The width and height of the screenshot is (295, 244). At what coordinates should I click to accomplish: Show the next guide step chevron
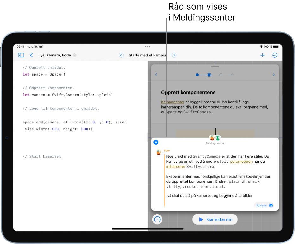[x=274, y=75]
